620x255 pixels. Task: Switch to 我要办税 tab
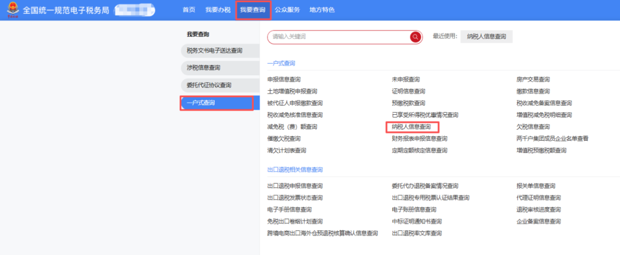218,10
